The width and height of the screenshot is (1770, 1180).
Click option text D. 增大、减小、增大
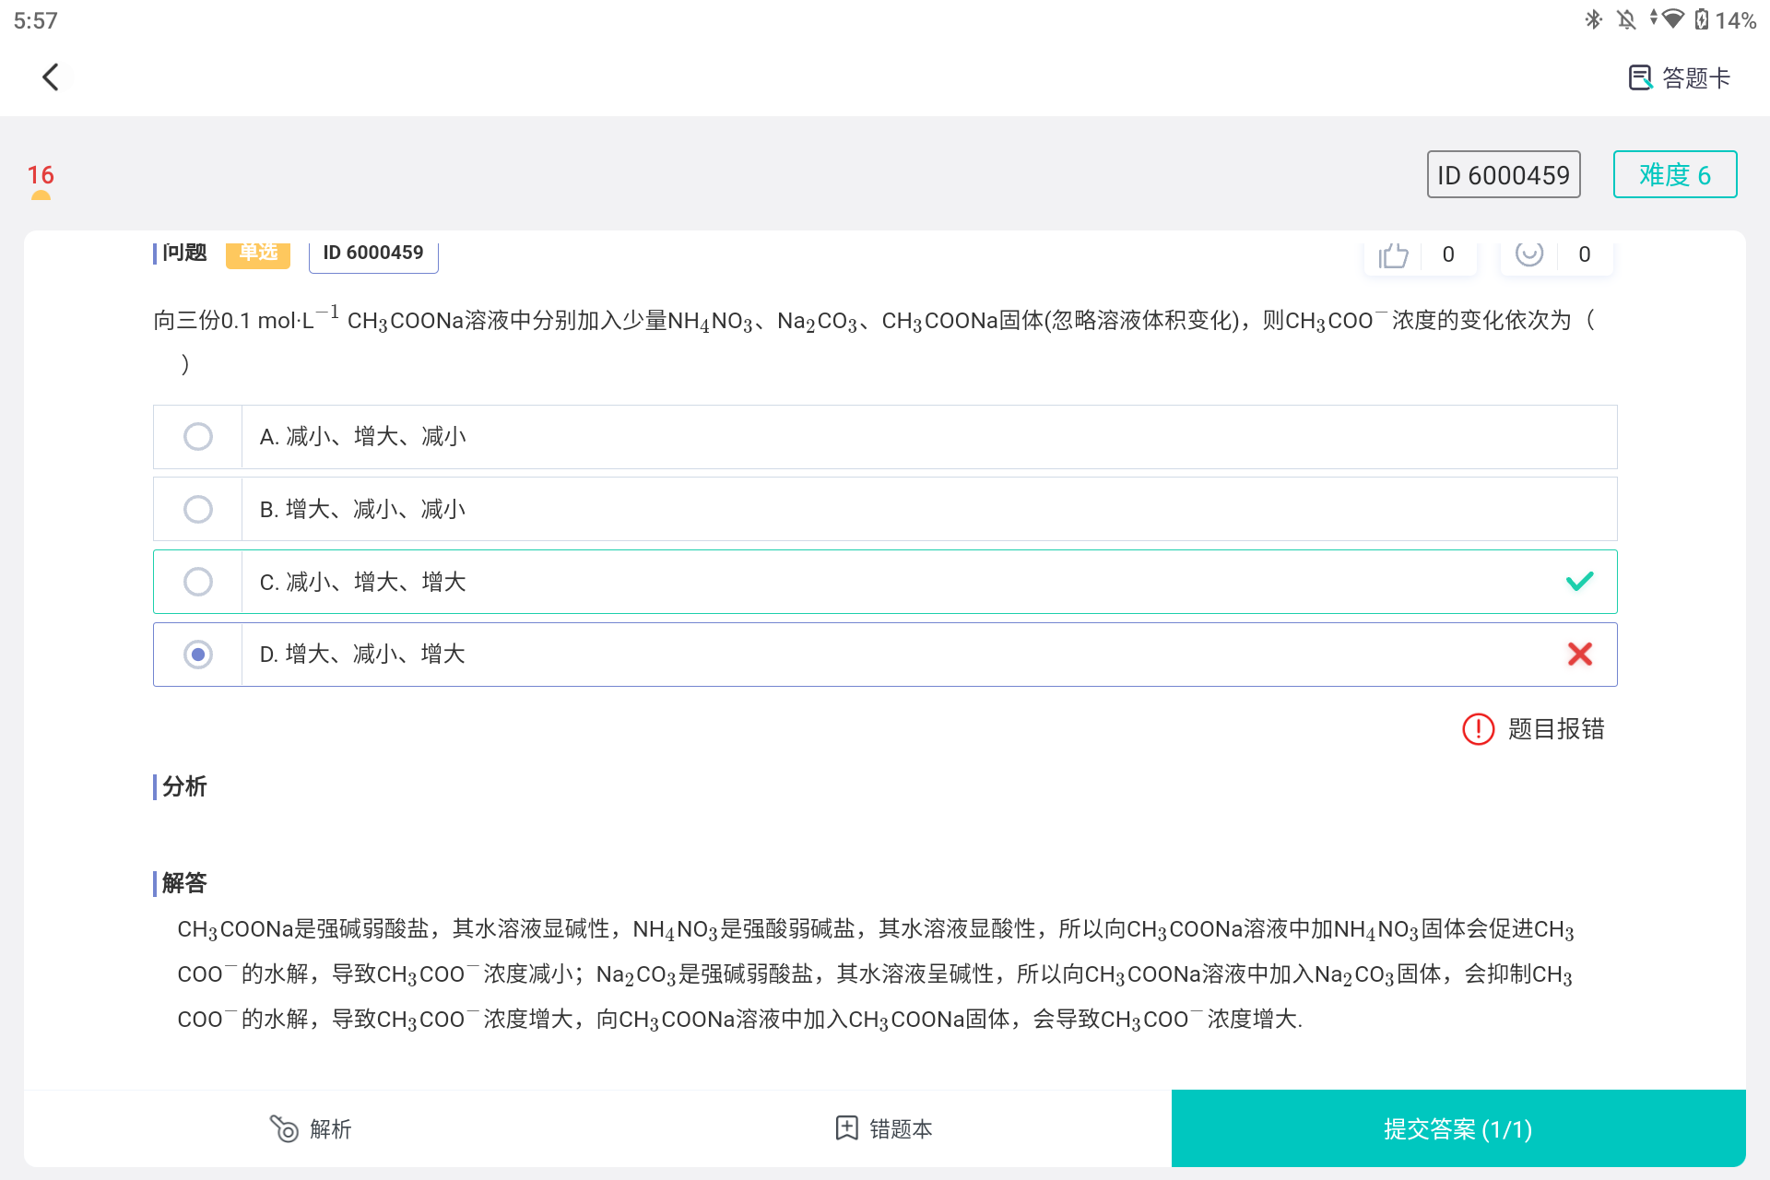pos(363,655)
